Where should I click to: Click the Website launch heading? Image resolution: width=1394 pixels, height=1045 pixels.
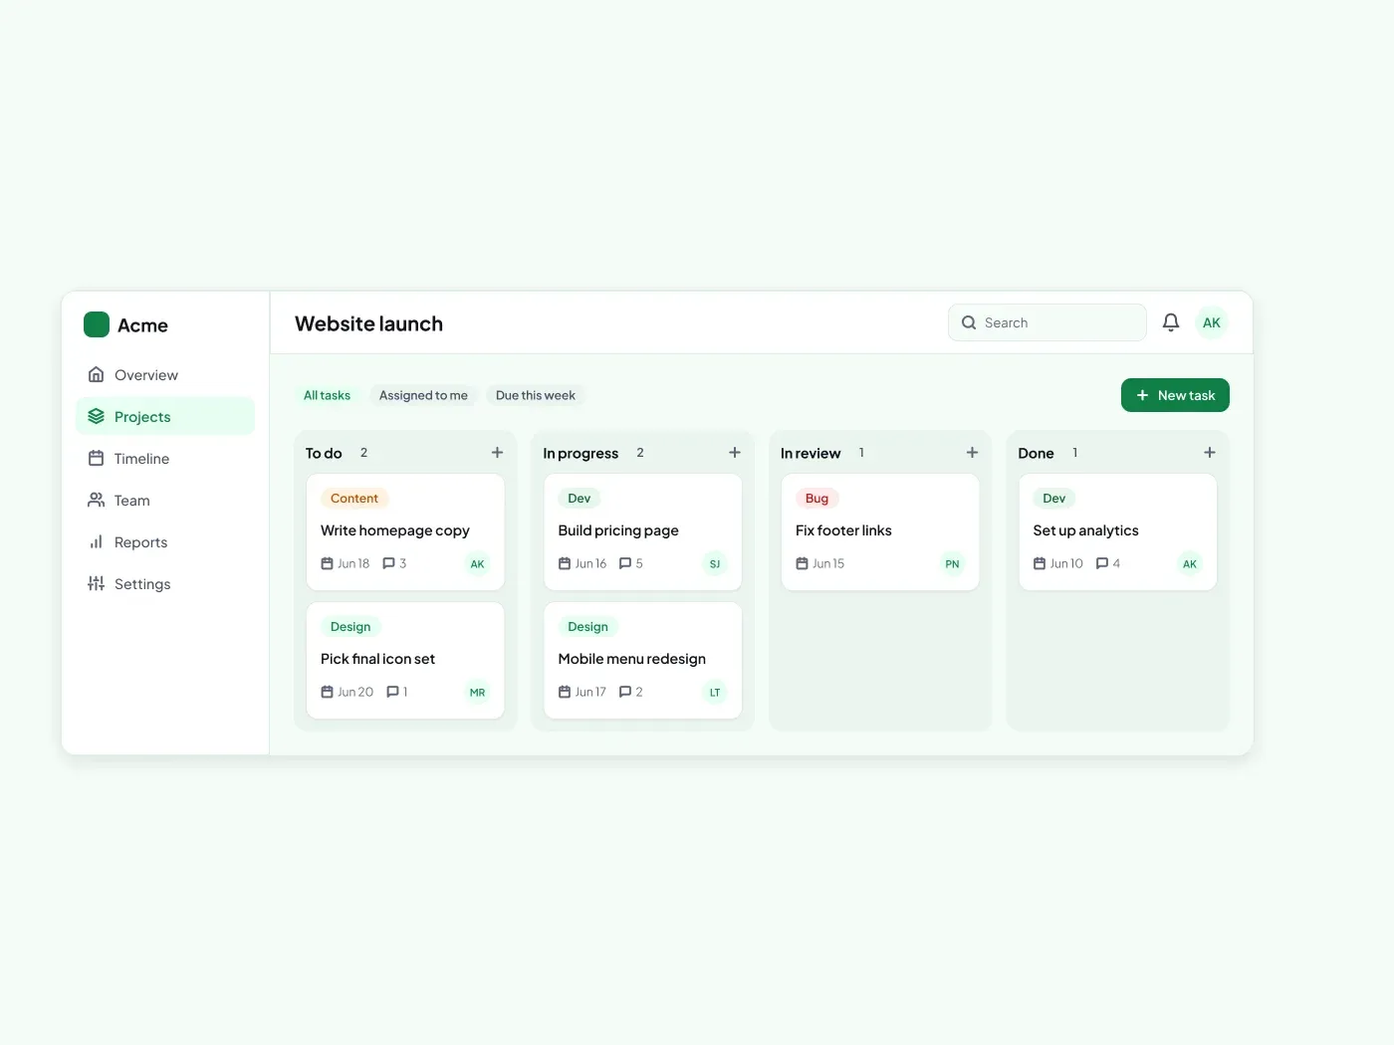[x=369, y=323]
